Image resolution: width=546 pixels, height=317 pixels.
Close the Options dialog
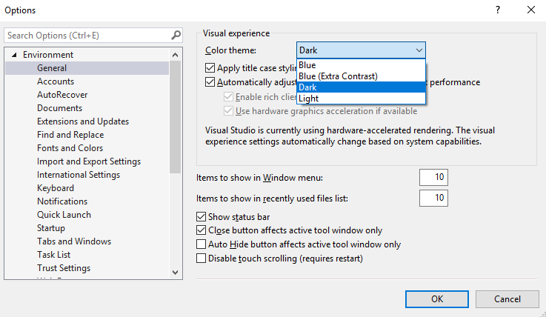coord(530,10)
